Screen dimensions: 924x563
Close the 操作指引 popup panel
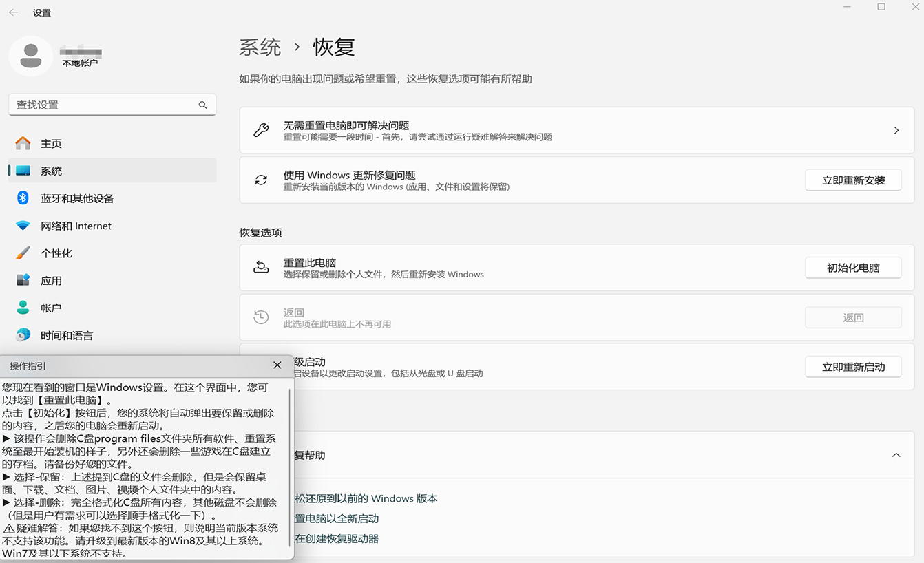coord(277,365)
